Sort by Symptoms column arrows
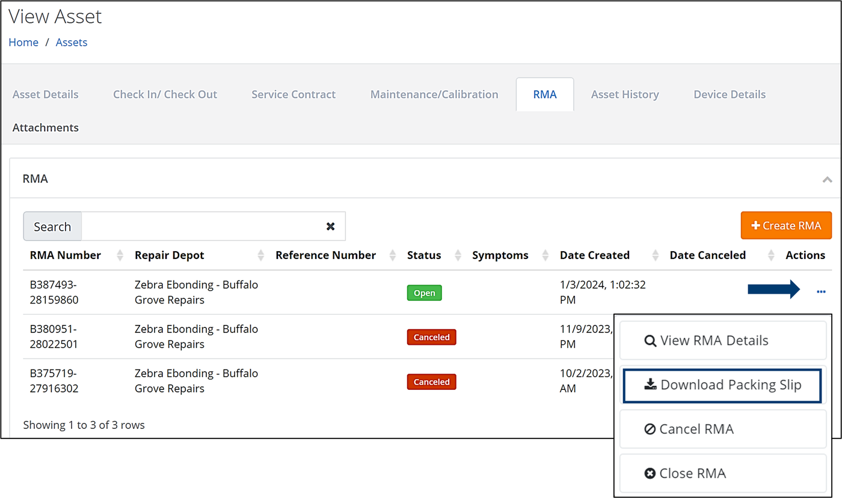 tap(545, 255)
